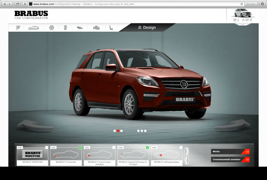Click the red active view indicator square
267x180 pixels.
point(118,131)
